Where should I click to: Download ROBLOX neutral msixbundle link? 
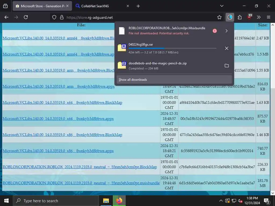point(81,183)
